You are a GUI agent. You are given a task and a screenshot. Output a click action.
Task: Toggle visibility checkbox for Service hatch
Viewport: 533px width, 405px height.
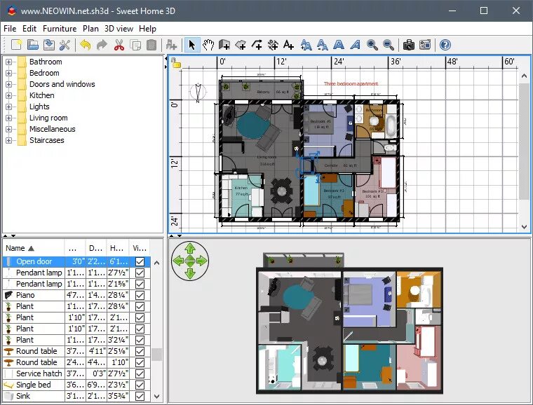(140, 373)
